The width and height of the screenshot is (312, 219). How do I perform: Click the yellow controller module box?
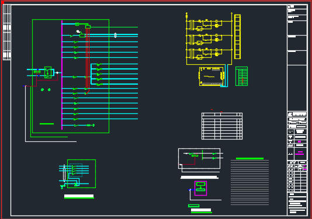(212, 77)
